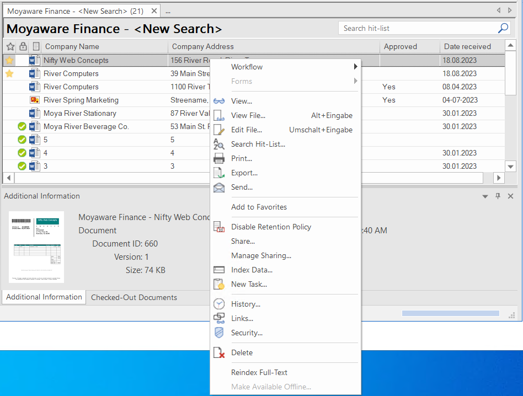Click the lock column header icon
This screenshot has height=396, width=523.
pos(23,46)
